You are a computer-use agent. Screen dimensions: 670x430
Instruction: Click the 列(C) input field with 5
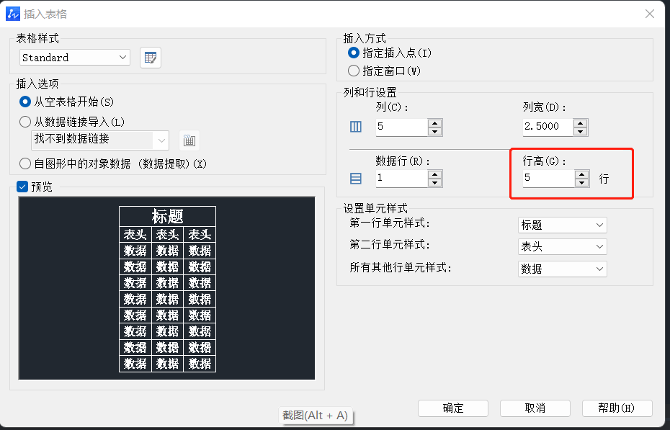click(402, 127)
